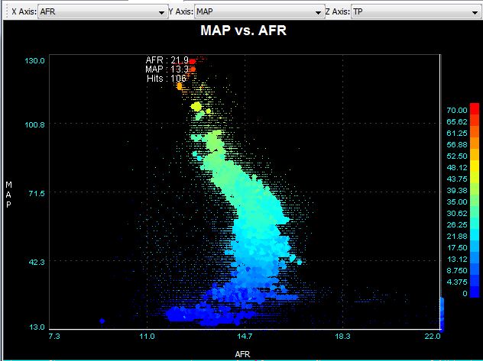Click the AFR : 21.9 readout text
This screenshot has height=361, width=483.
[x=167, y=60]
